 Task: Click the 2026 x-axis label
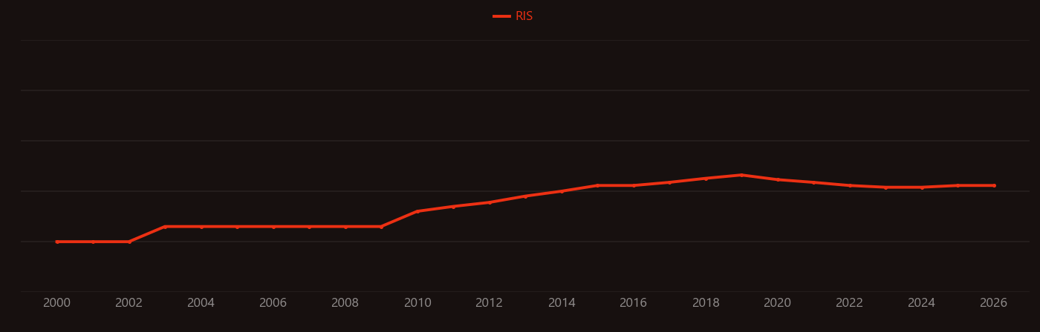pos(994,303)
